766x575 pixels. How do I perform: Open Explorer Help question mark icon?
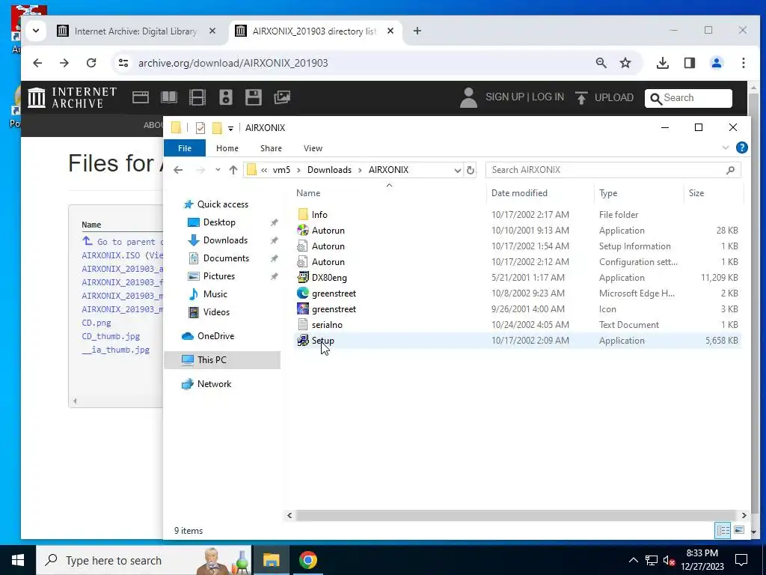click(741, 147)
